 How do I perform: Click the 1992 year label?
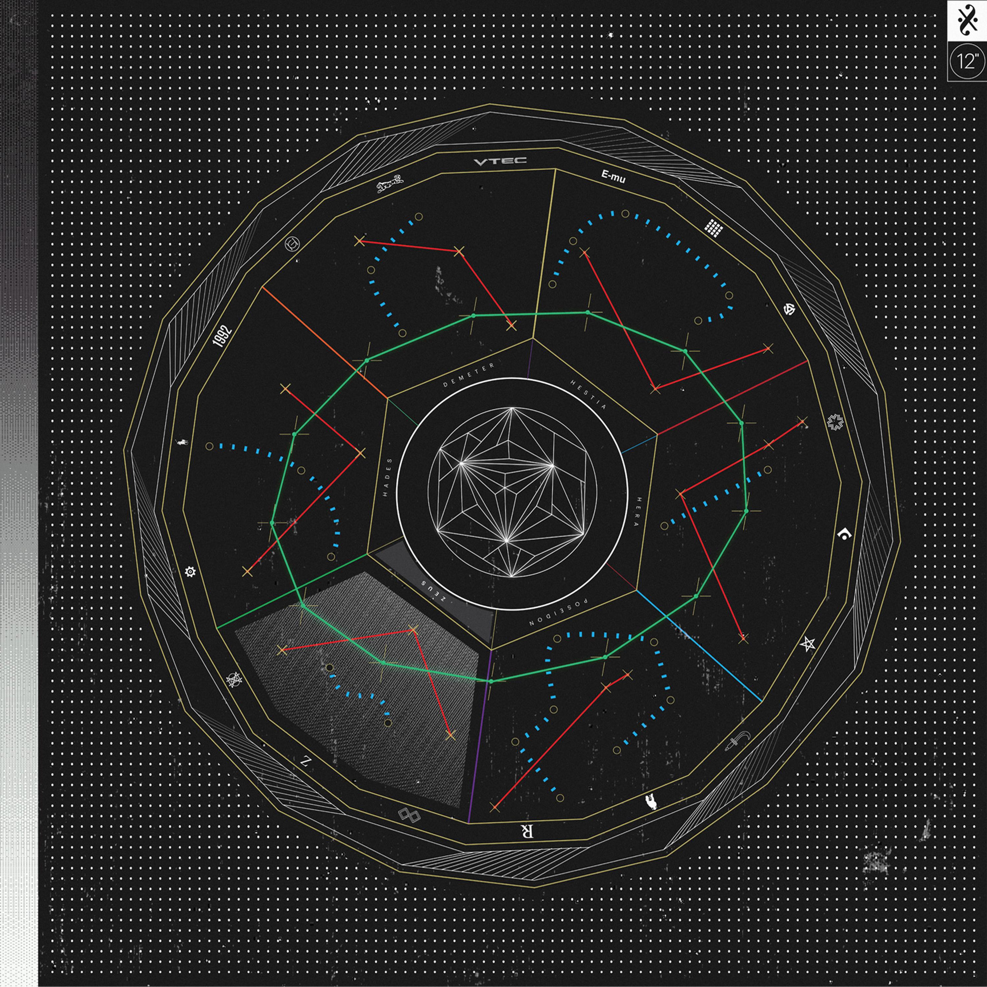pos(222,336)
